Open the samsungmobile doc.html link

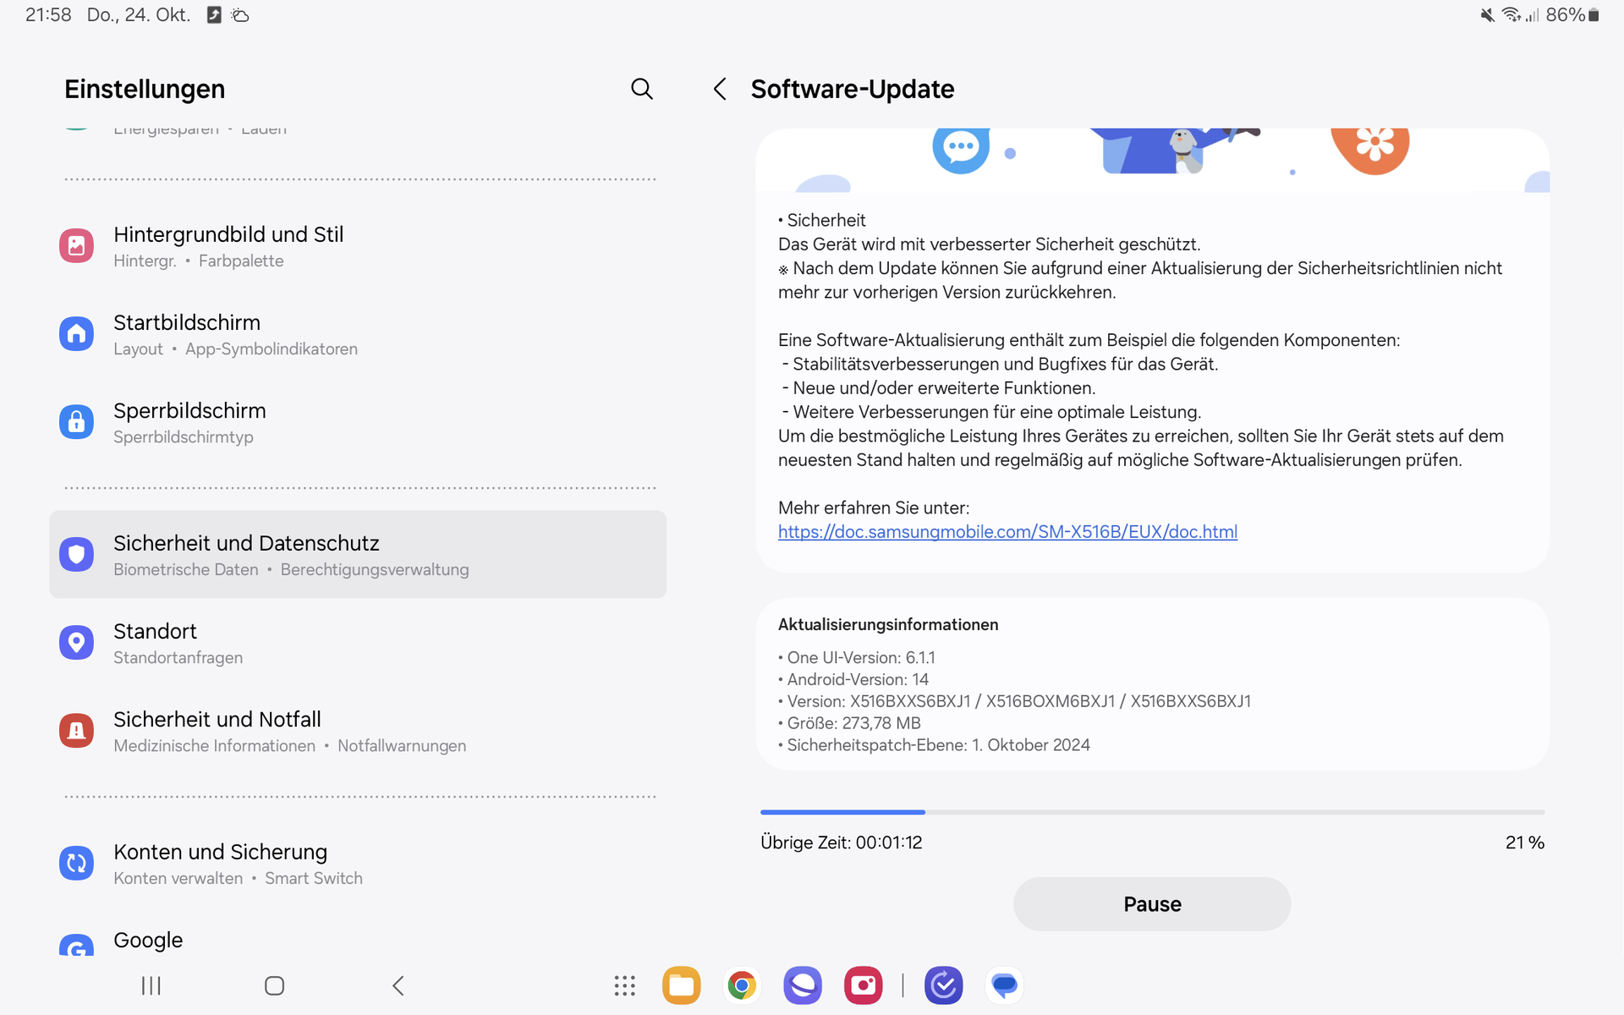1007,532
